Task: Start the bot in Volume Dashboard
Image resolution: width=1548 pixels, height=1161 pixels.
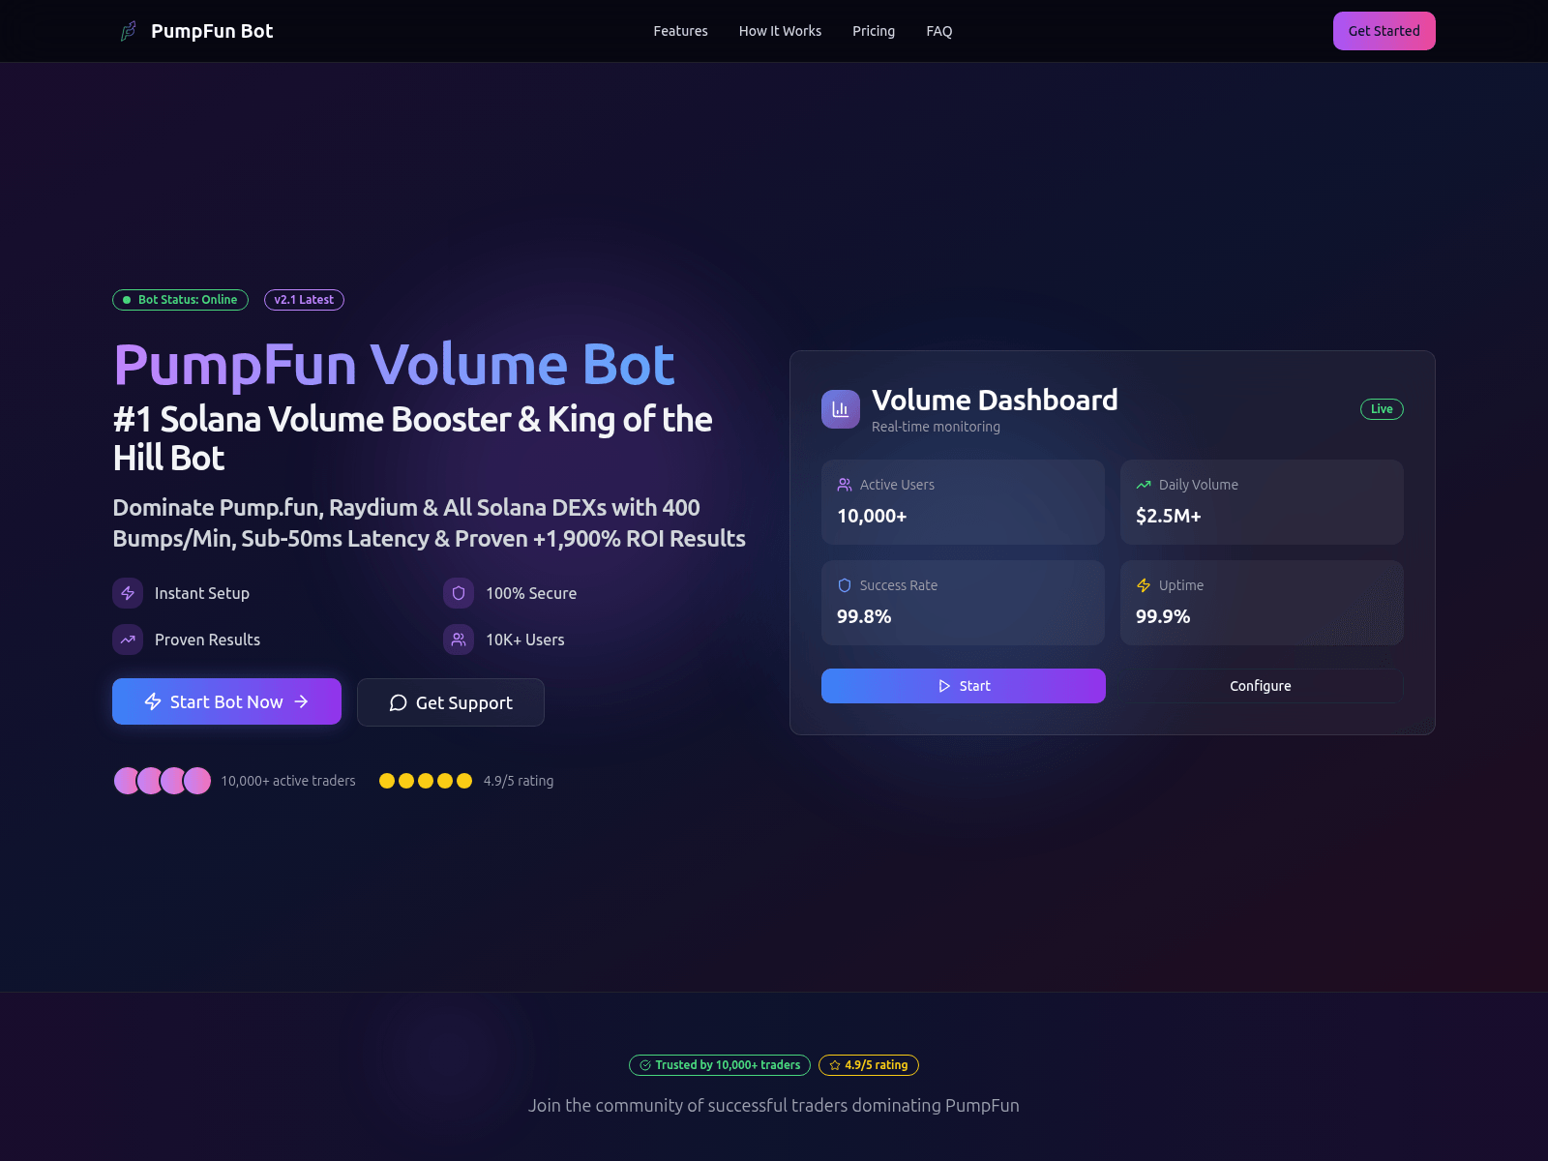Action: (963, 686)
